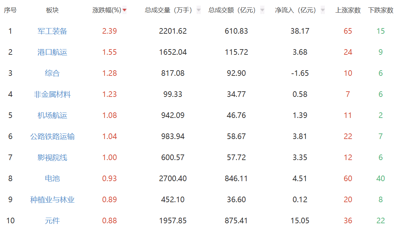397x231 pixels.
Task: Click the 下跌家数 column header
Action: click(x=380, y=11)
